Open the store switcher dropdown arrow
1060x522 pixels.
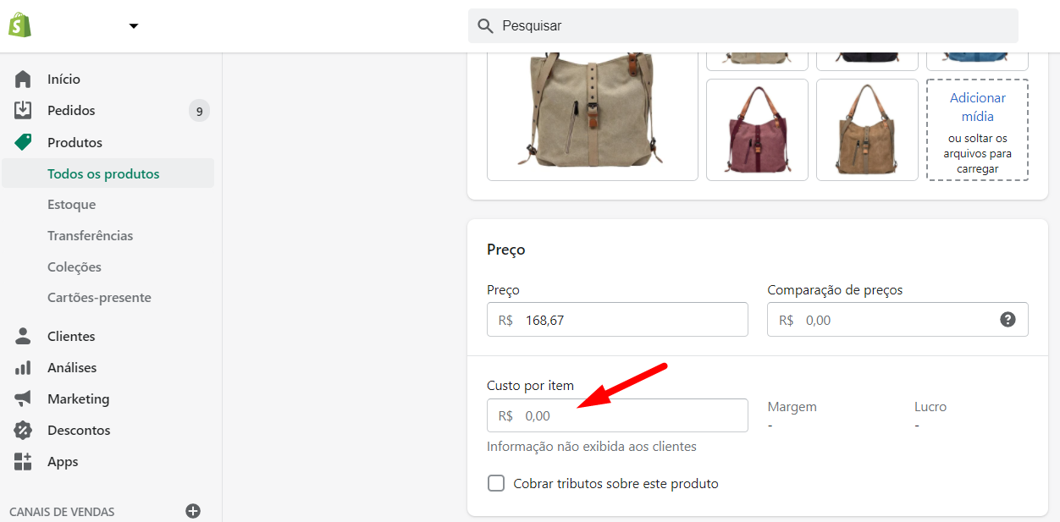point(134,26)
